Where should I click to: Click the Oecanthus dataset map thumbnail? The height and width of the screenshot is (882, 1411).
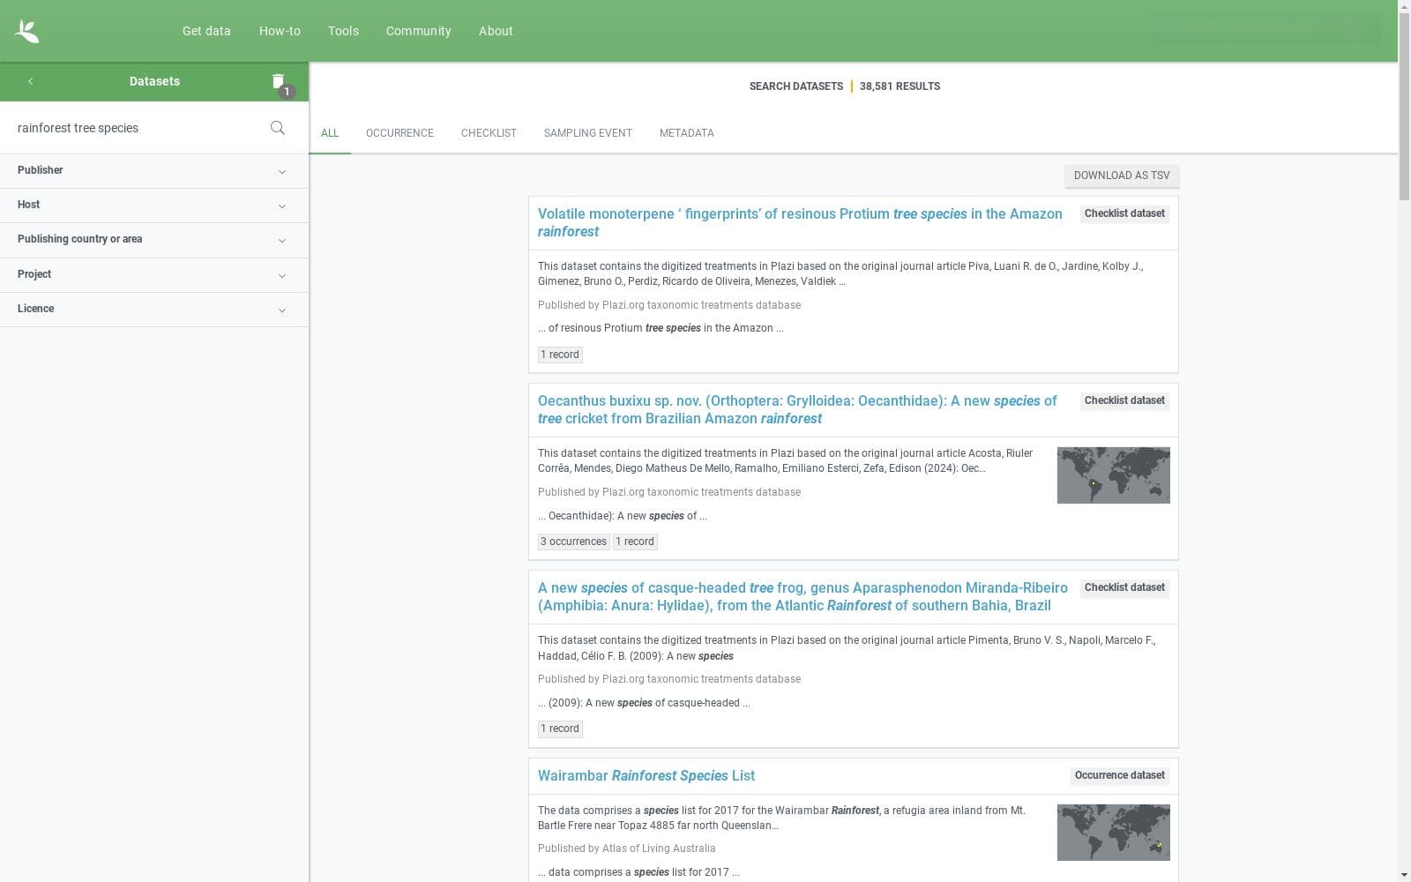1113,475
